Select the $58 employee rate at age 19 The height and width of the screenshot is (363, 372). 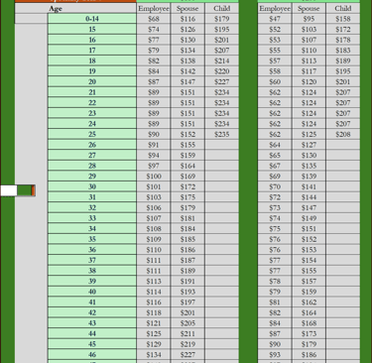click(275, 71)
